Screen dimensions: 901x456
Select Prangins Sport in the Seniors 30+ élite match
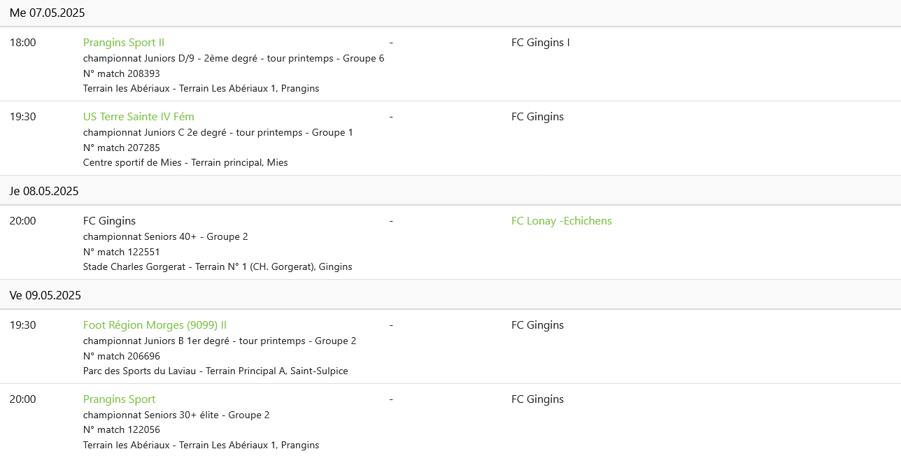point(120,399)
